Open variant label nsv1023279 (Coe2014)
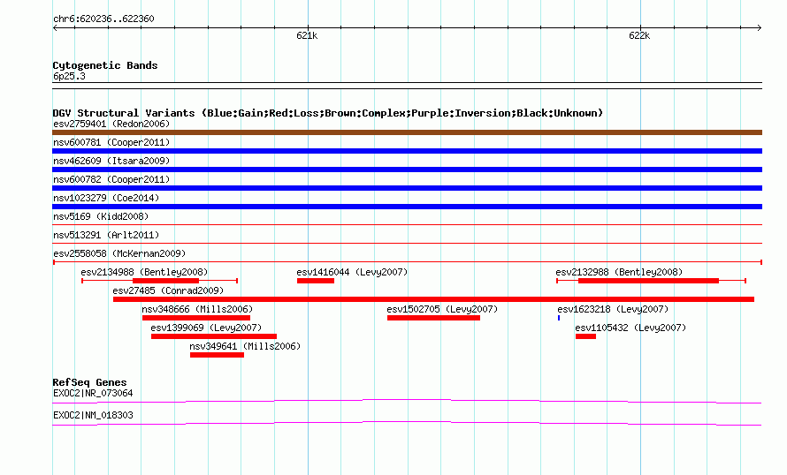Viewport: 787px width, 475px height. click(x=106, y=198)
